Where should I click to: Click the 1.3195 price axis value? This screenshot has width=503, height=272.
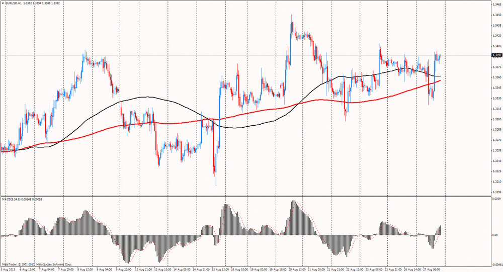tap(497, 192)
